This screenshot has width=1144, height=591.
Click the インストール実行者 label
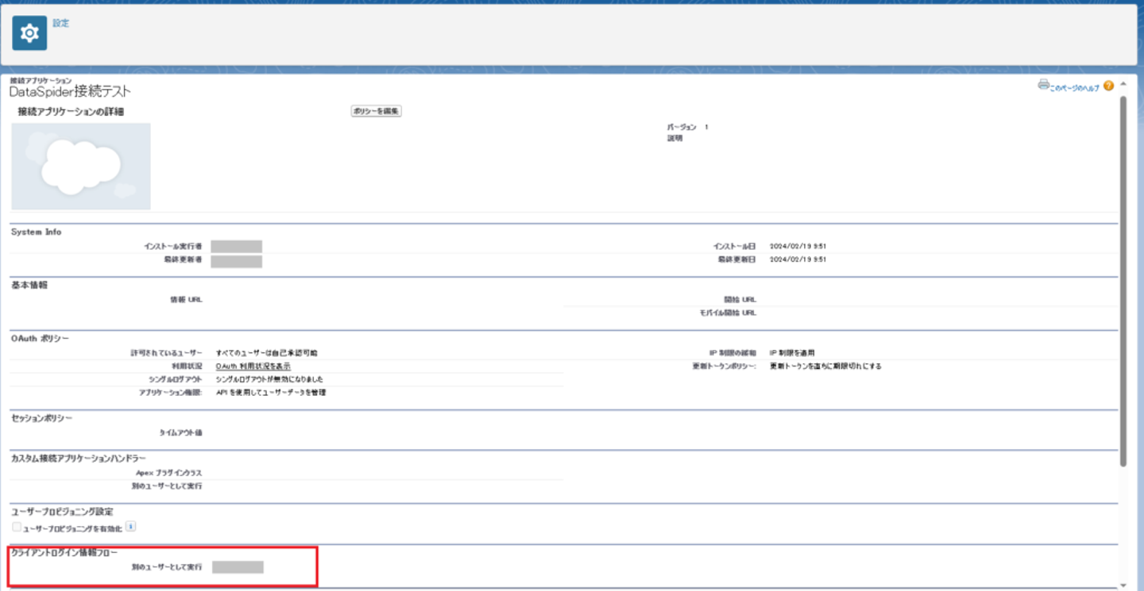tap(172, 247)
